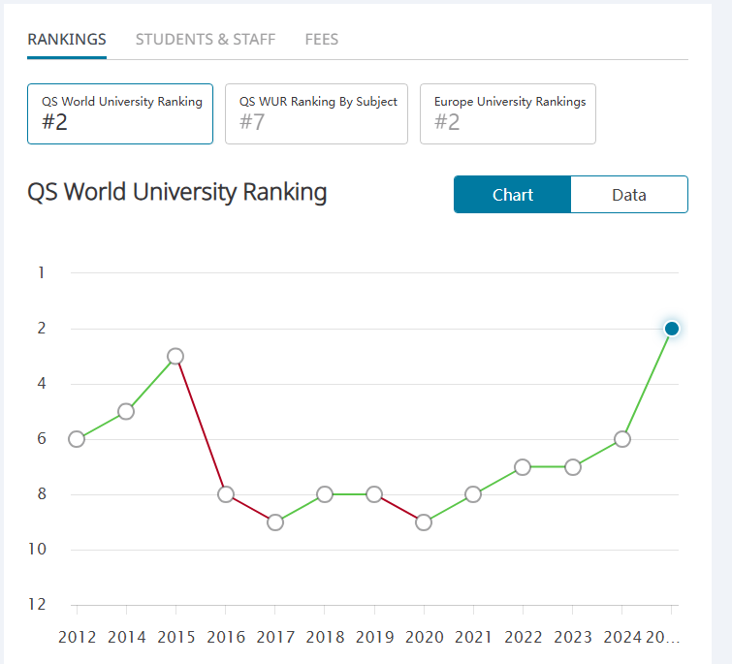This screenshot has height=664, width=732.
Task: Click the highlighted blue data point at rank 2
Action: (672, 329)
